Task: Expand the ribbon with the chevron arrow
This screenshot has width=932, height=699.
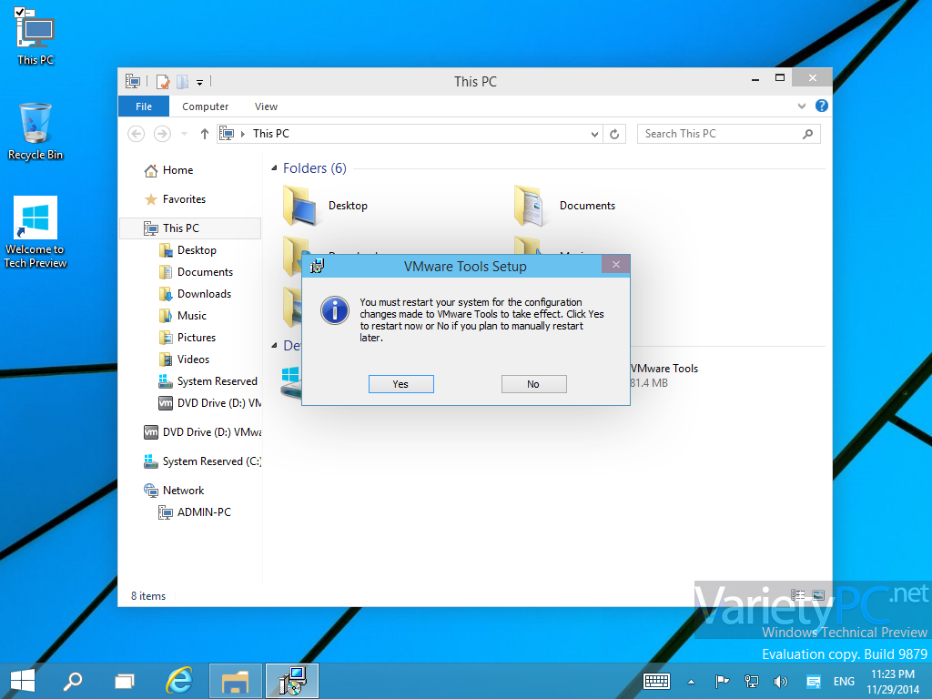Action: tap(801, 106)
